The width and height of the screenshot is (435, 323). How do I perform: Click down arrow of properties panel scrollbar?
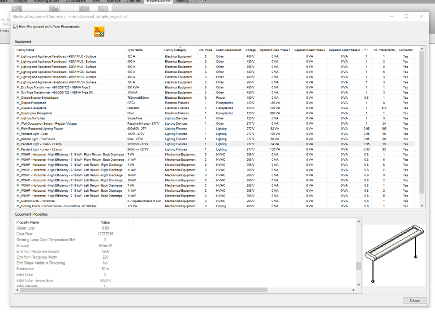358,284
